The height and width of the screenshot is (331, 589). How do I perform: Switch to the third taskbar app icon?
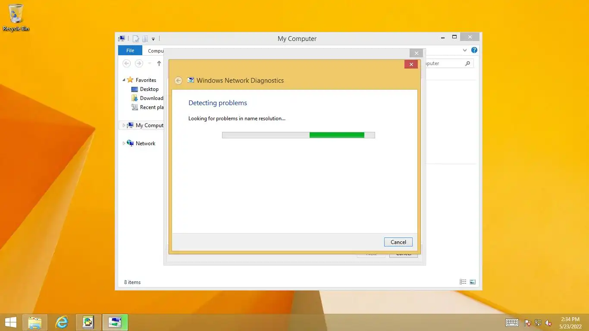88,322
